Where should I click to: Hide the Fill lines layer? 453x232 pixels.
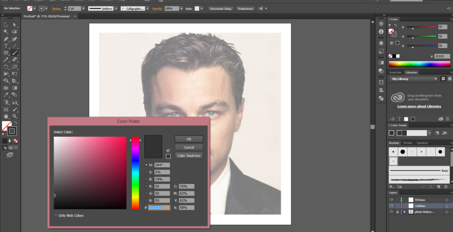391,200
